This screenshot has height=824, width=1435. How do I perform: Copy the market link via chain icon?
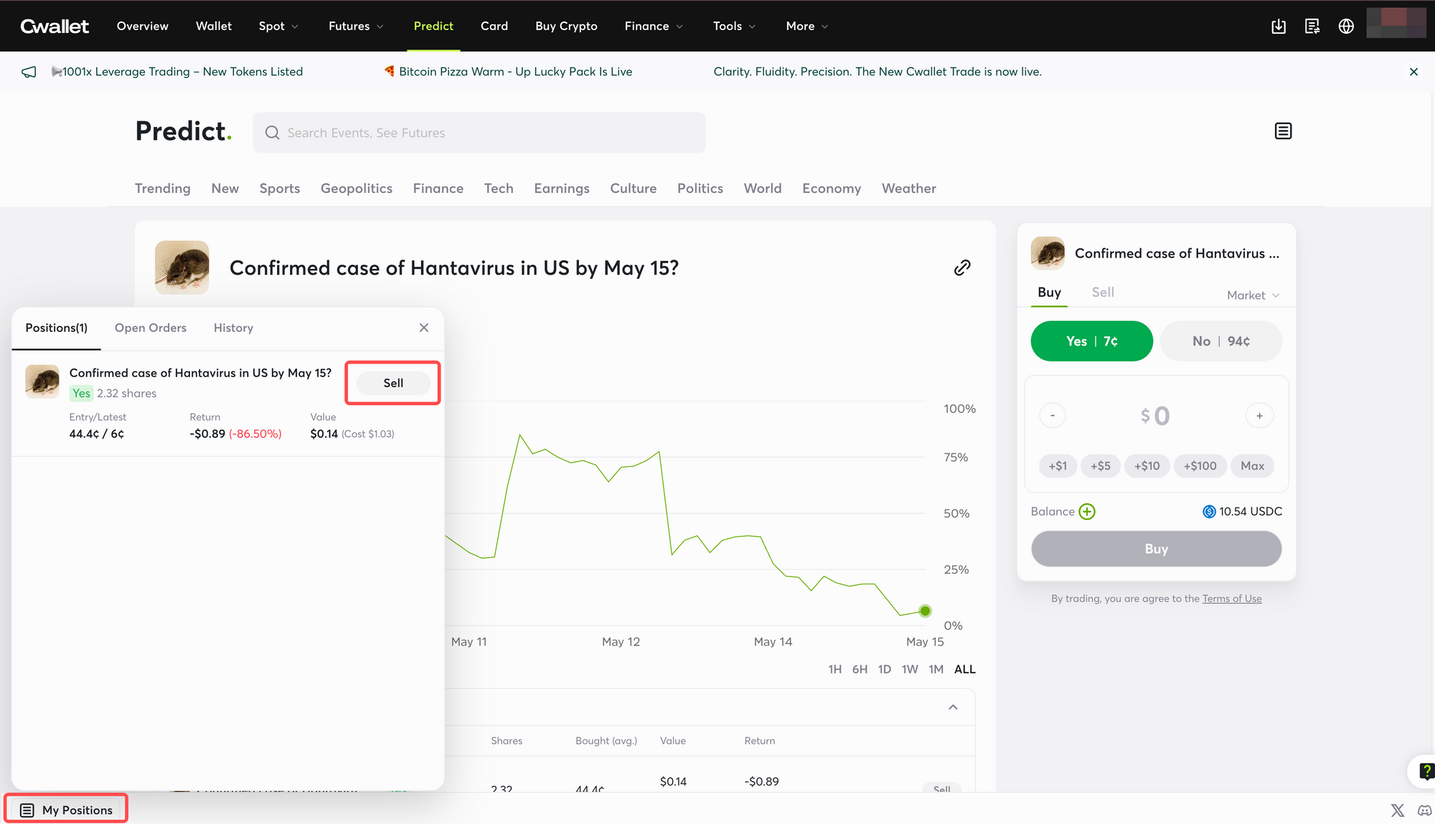[x=962, y=267]
